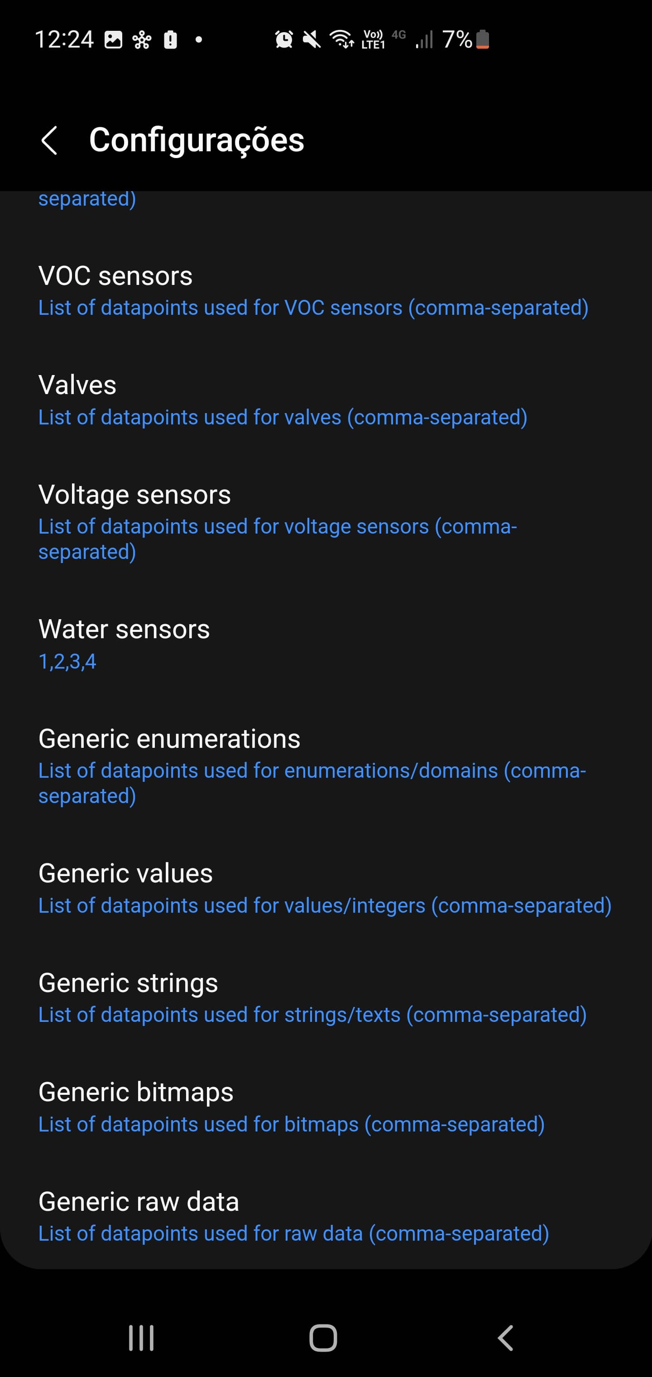Tap the clock showing 12:24

pyautogui.click(x=64, y=39)
